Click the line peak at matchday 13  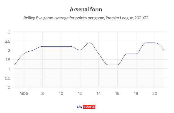(x=89, y=43)
